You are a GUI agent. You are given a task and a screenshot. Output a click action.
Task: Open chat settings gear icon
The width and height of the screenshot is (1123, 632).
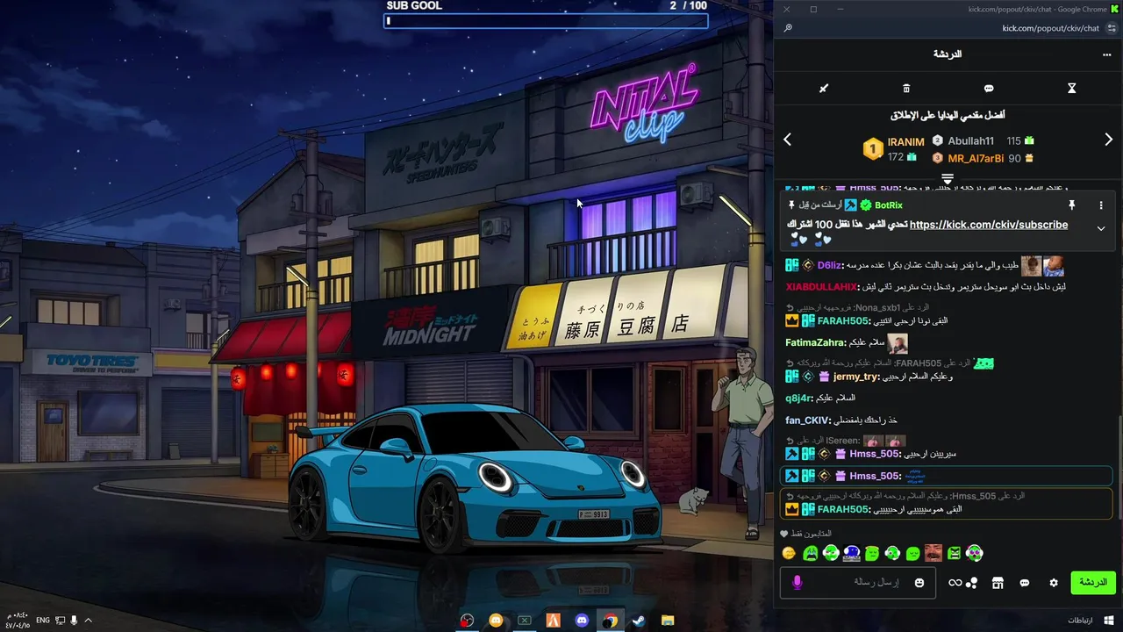(x=1054, y=583)
